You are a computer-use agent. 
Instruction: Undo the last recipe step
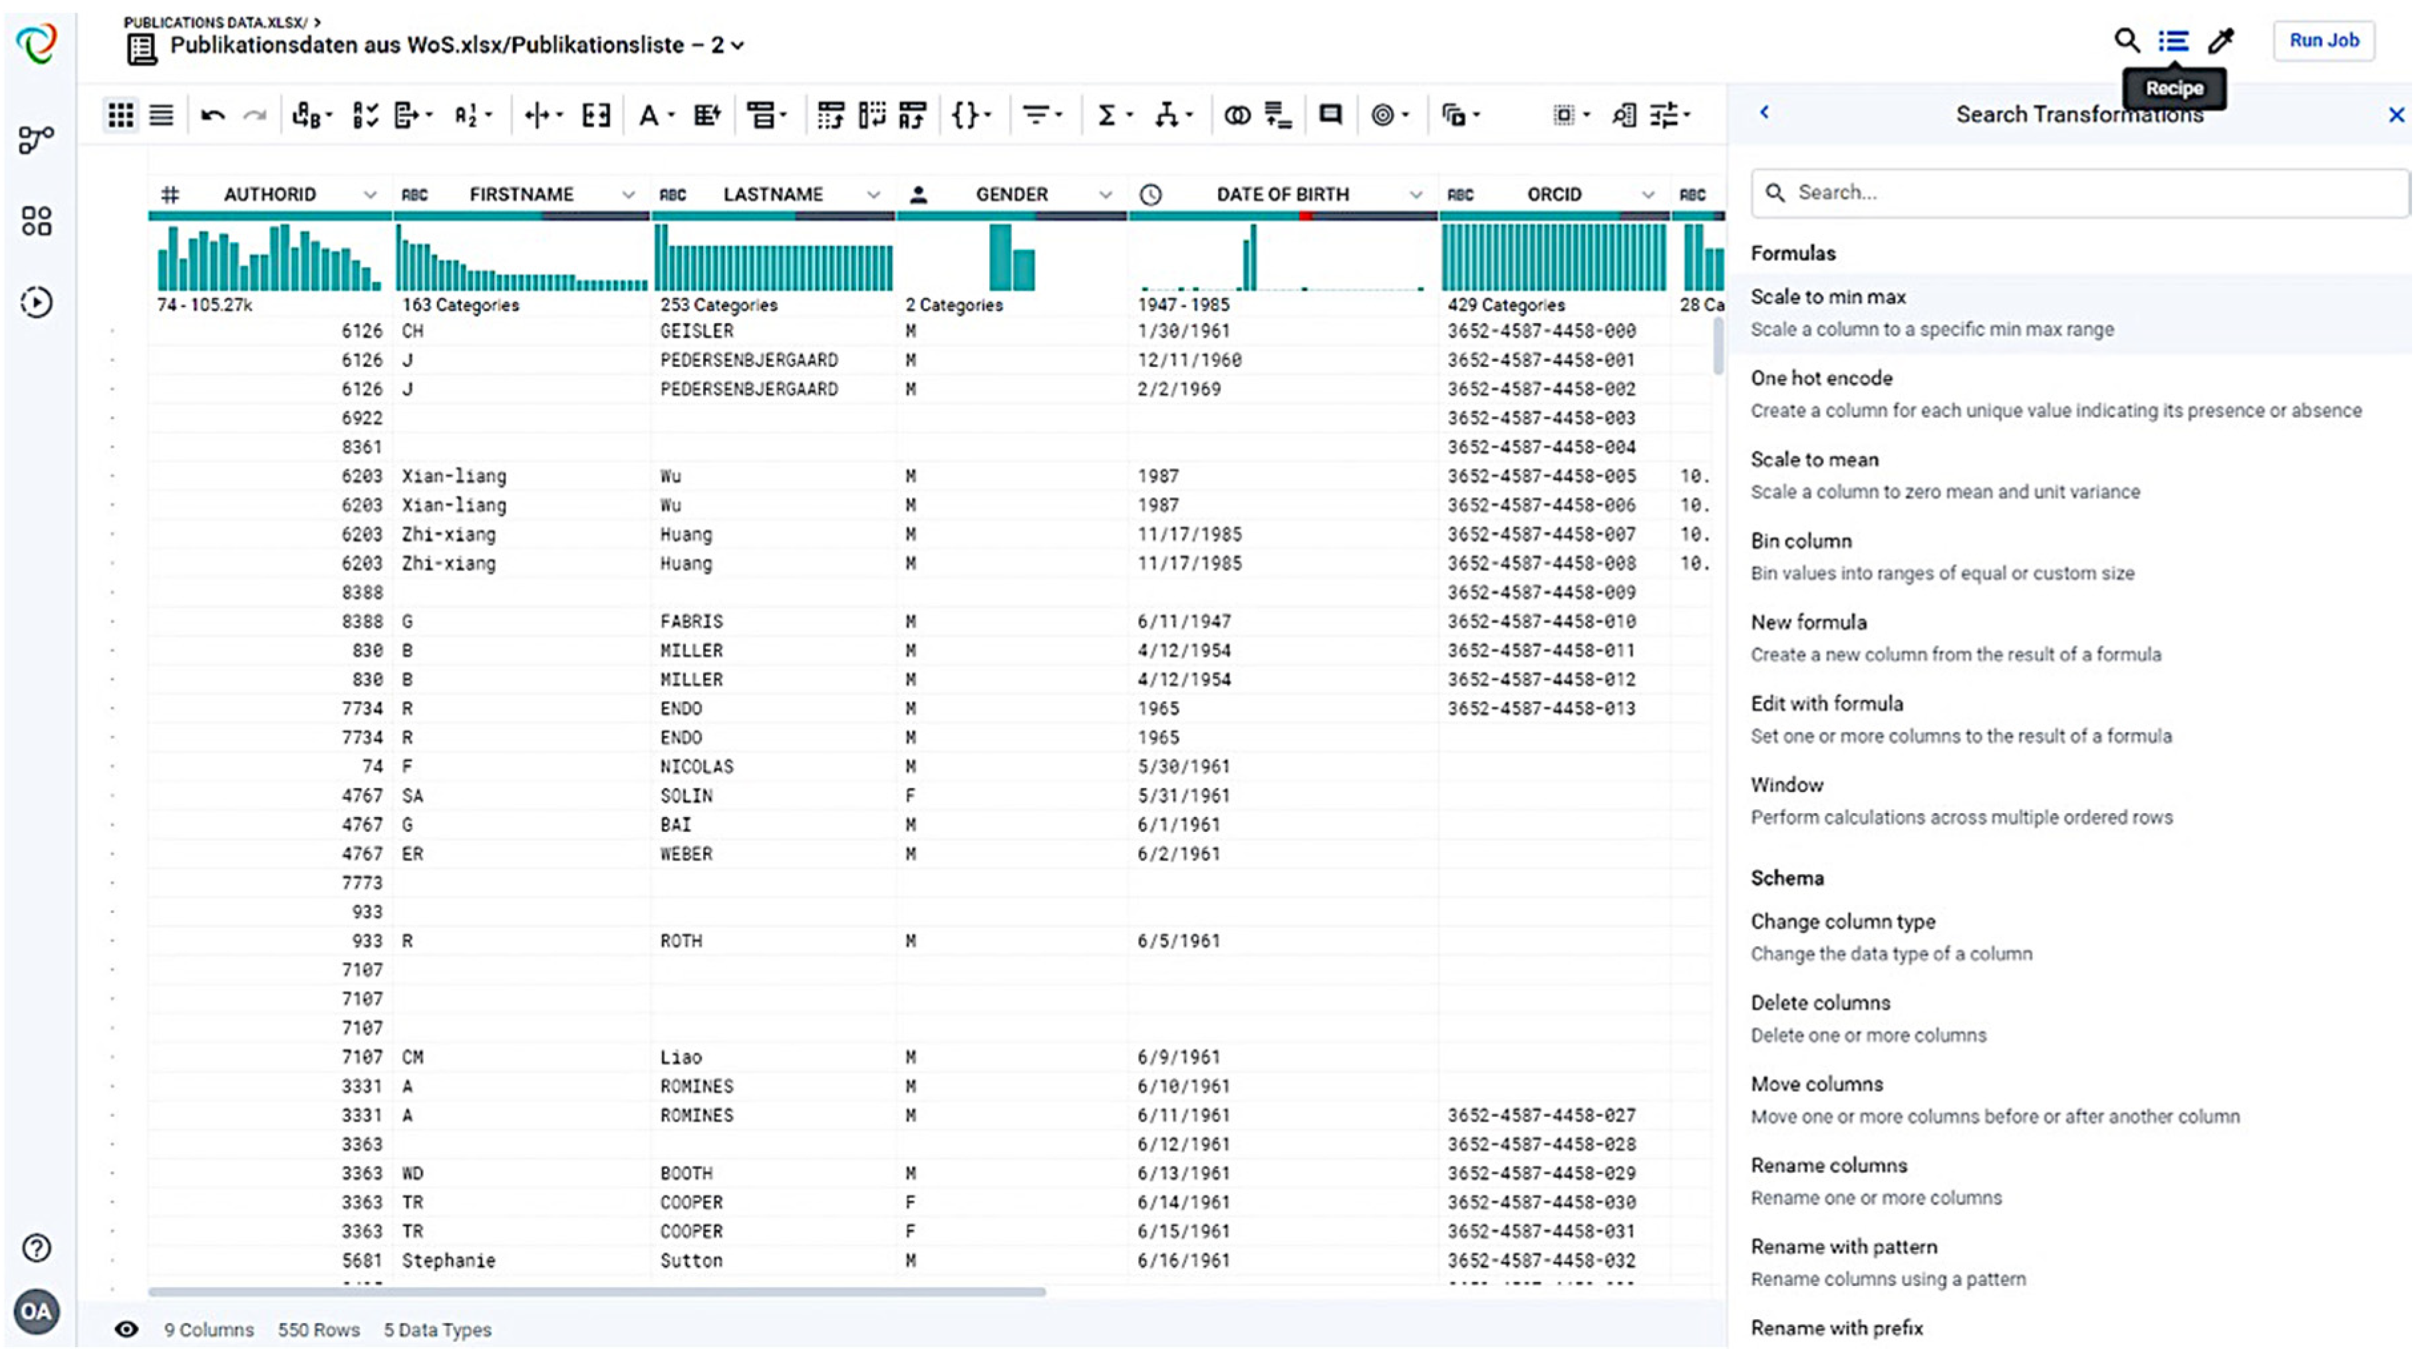(214, 116)
